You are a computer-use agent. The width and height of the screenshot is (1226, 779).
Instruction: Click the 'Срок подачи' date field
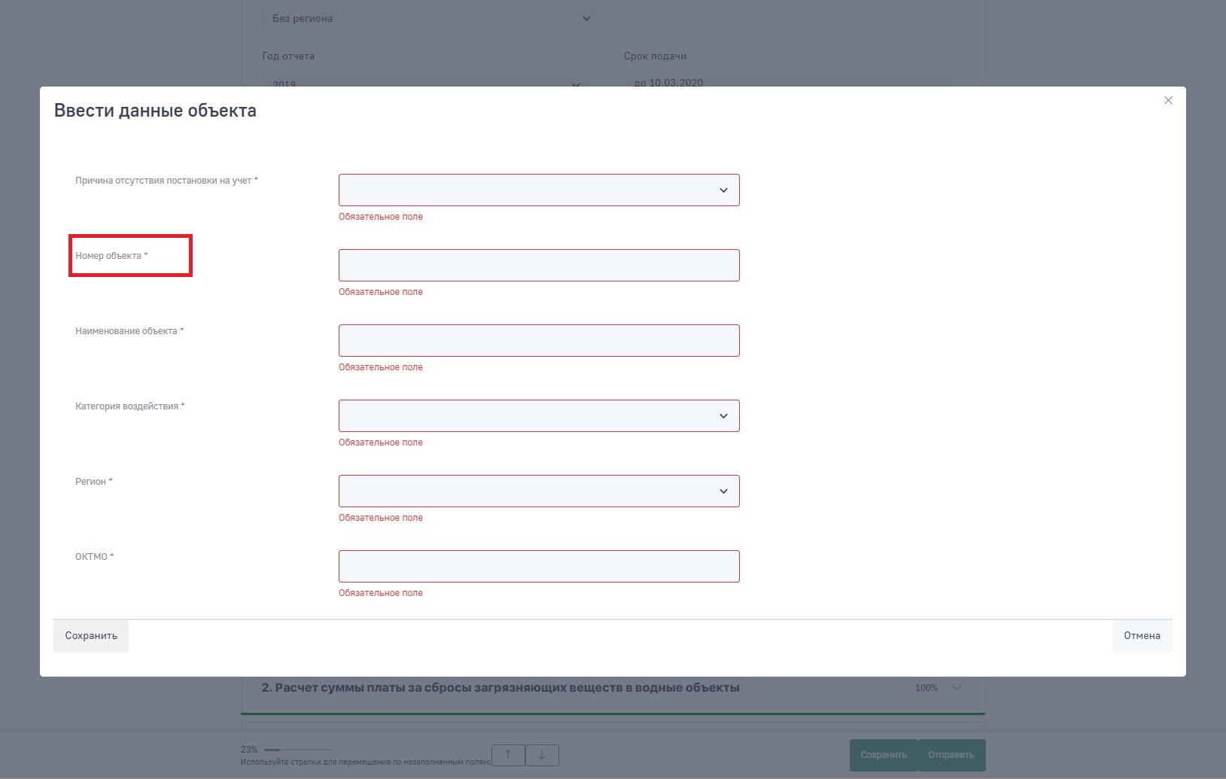pyautogui.click(x=787, y=81)
